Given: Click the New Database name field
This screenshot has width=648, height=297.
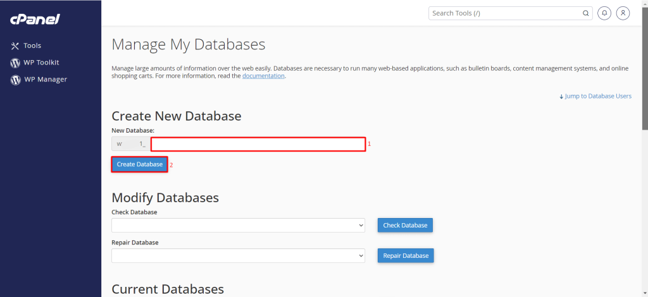Looking at the screenshot, I should 258,144.
